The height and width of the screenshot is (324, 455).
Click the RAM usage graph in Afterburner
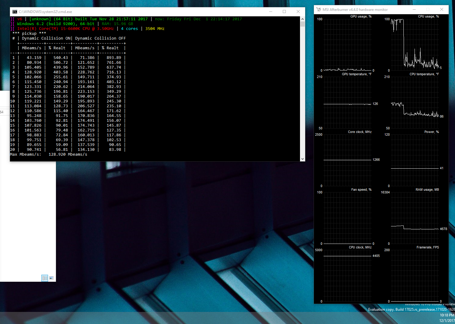(415, 218)
